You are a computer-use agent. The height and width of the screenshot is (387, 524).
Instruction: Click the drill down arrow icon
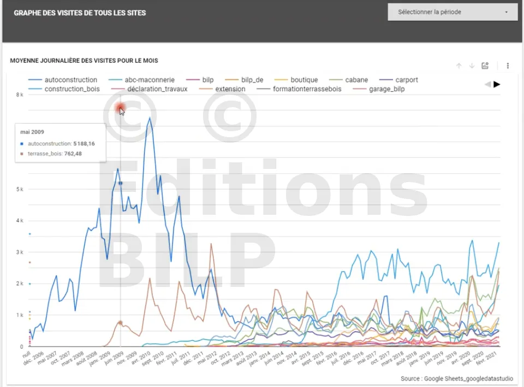[472, 66]
